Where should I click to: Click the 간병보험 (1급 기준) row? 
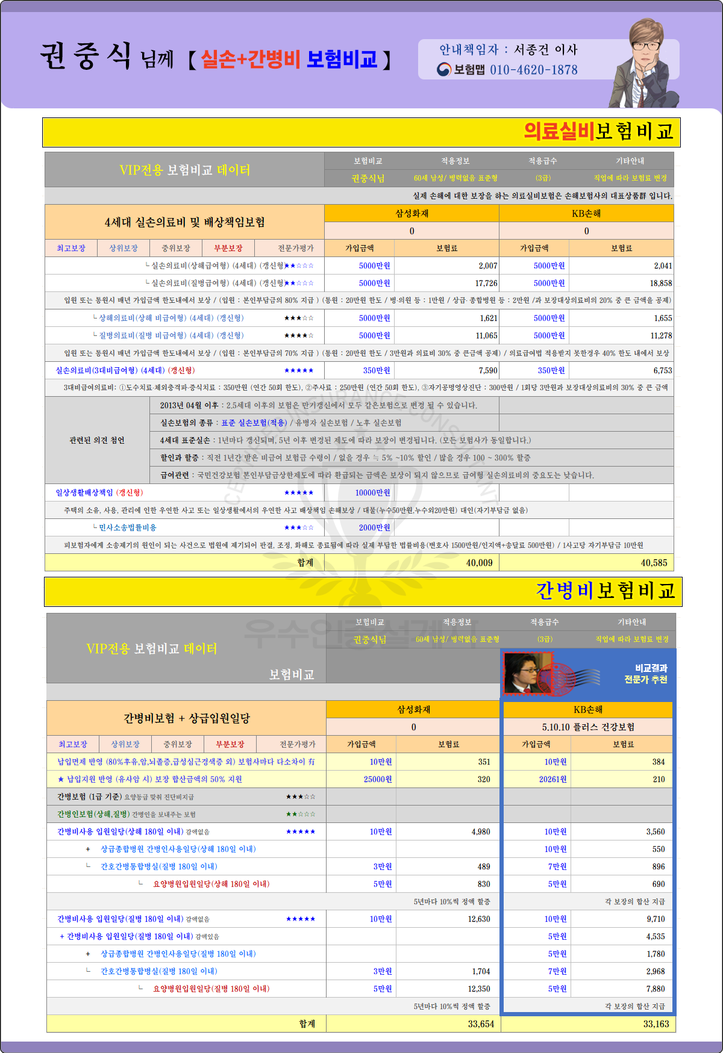pos(186,797)
